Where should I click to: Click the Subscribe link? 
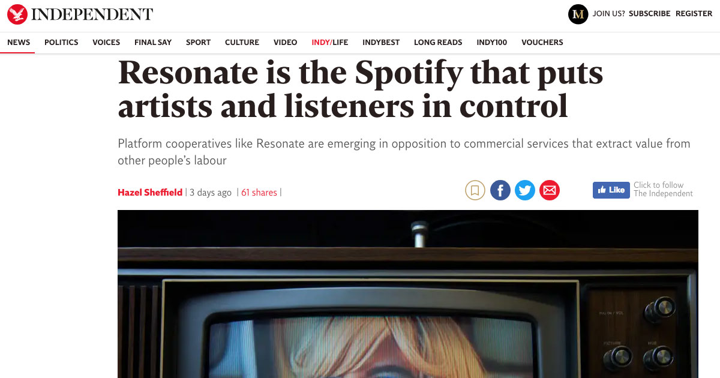tap(650, 14)
